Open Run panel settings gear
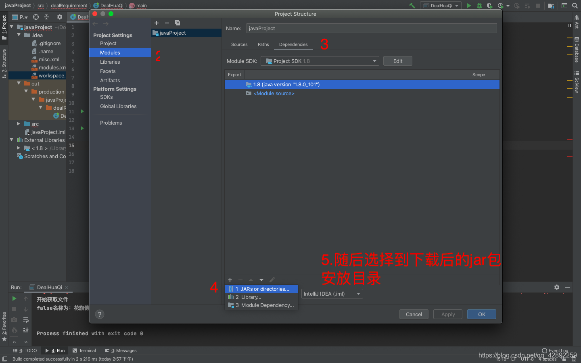Image resolution: width=581 pixels, height=363 pixels. pyautogui.click(x=557, y=287)
